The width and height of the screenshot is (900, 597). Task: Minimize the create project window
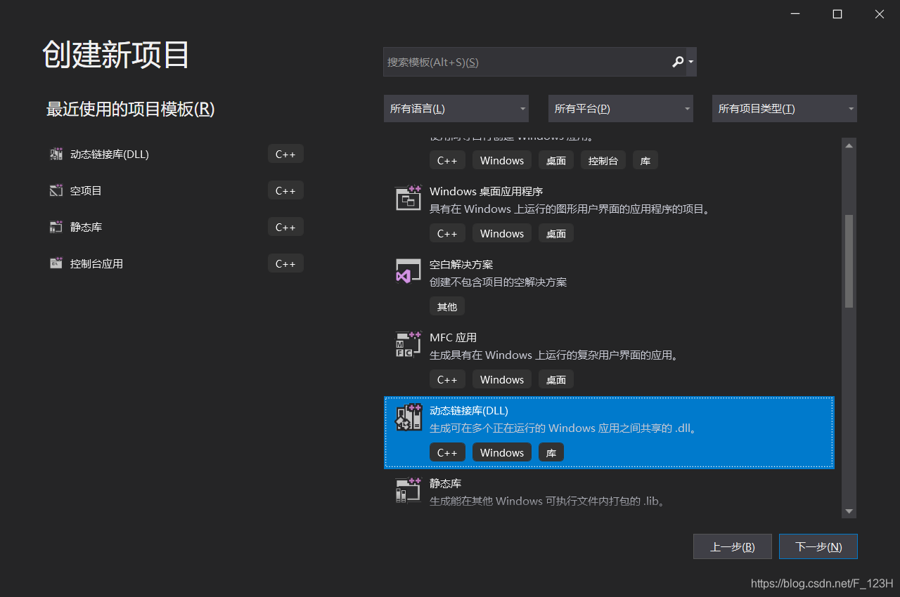[795, 14]
